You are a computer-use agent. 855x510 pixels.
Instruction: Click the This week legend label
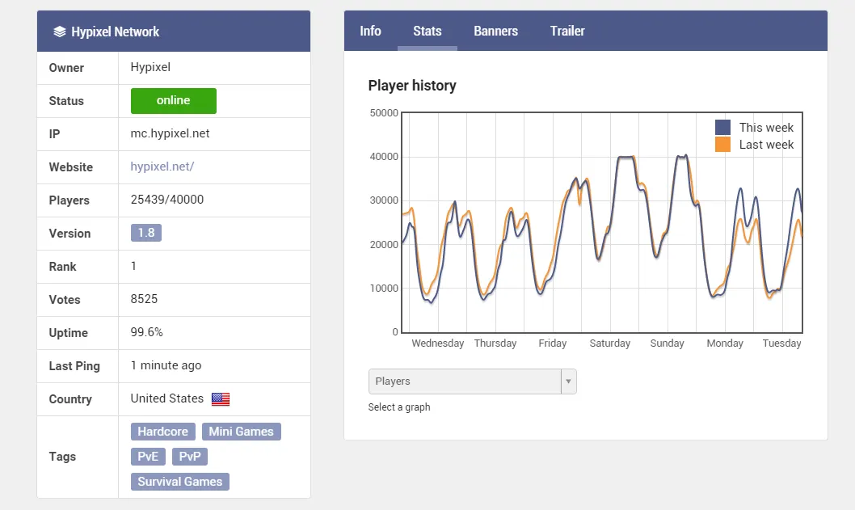pyautogui.click(x=766, y=128)
